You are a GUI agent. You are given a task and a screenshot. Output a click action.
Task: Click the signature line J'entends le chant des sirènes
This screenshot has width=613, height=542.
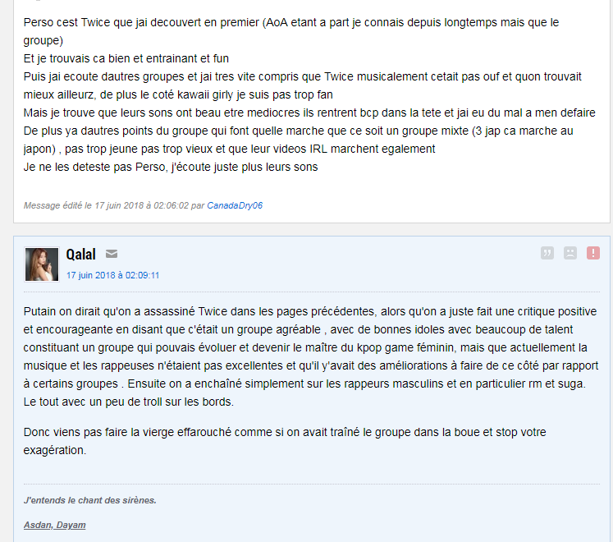tap(90, 500)
